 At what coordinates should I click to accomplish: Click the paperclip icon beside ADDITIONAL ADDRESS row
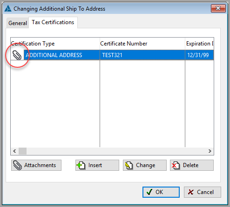(x=17, y=55)
